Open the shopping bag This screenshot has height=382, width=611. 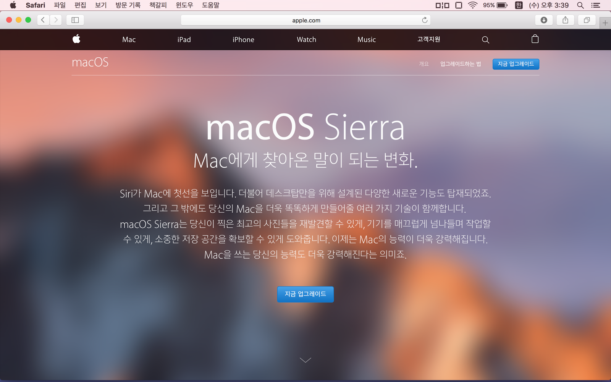(x=535, y=39)
